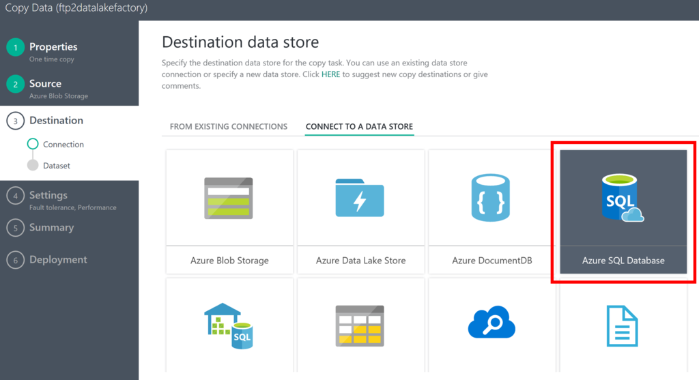Viewport: 699px width, 380px height.
Task: Click the Azure SQL Database tile label
Action: [623, 261]
